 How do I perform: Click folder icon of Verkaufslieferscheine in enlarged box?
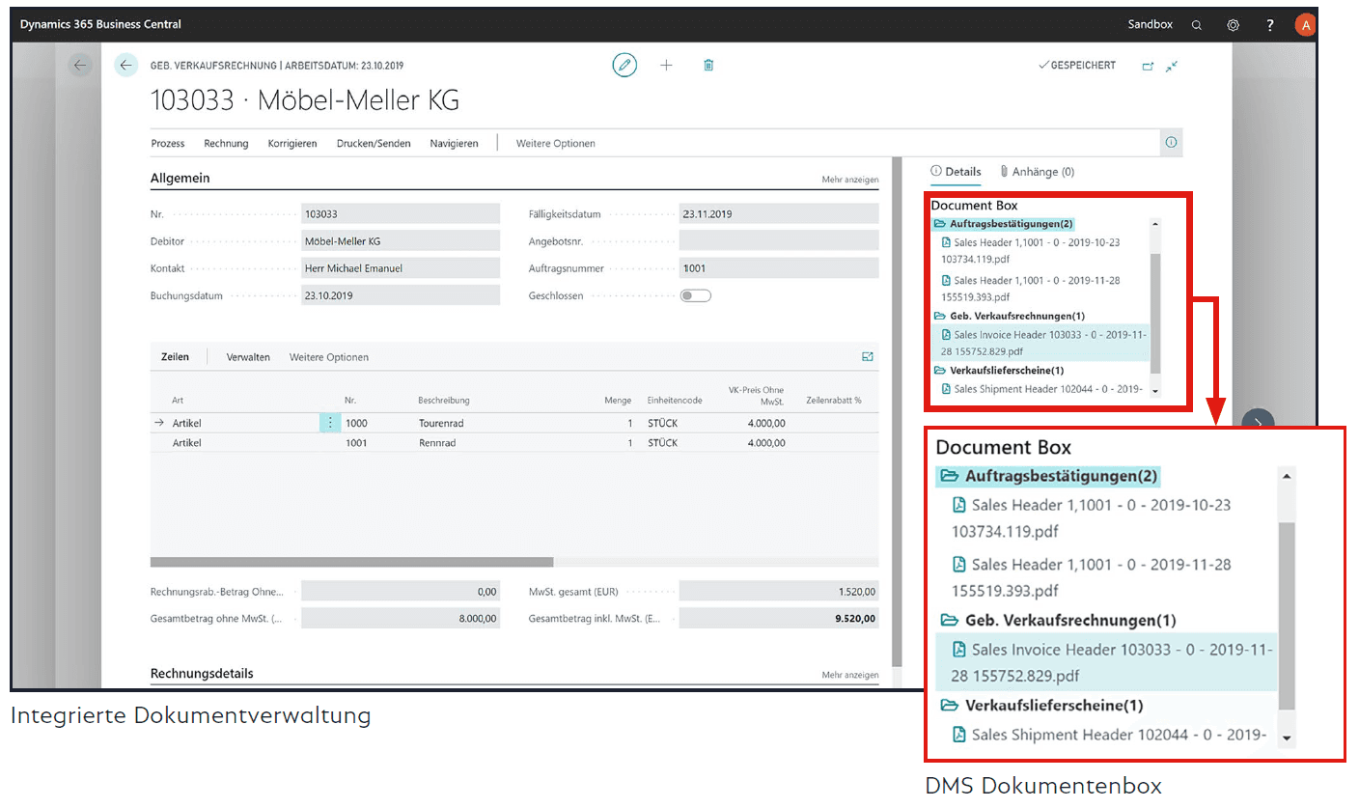click(x=950, y=706)
